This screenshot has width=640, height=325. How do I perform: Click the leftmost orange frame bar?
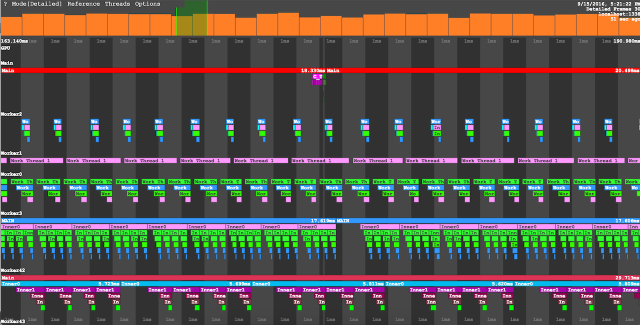[x=11, y=26]
